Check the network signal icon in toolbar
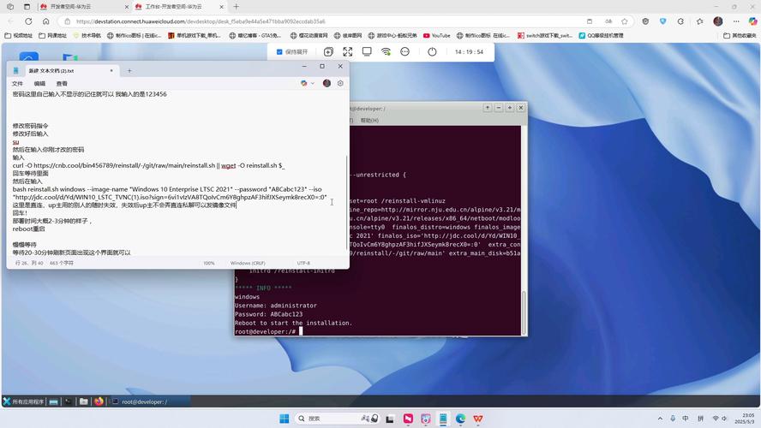The height and width of the screenshot is (428, 761). [386, 51]
